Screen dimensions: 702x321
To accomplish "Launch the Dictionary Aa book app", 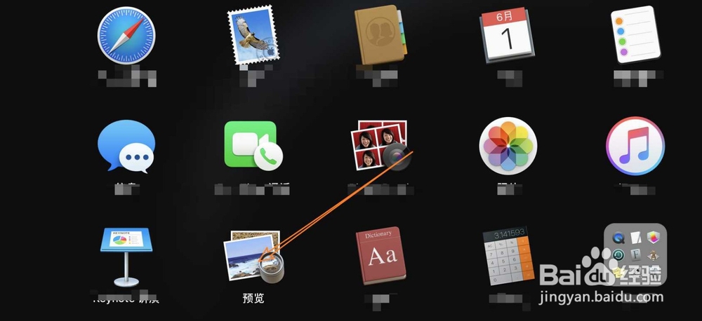I will pyautogui.click(x=381, y=257).
